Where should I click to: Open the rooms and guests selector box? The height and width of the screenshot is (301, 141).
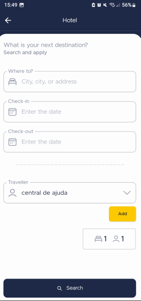tap(109, 239)
